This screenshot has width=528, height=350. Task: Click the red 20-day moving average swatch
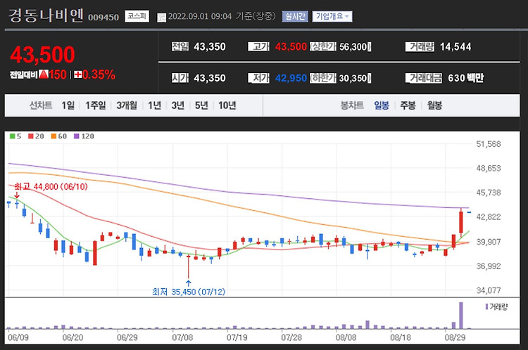click(31, 136)
